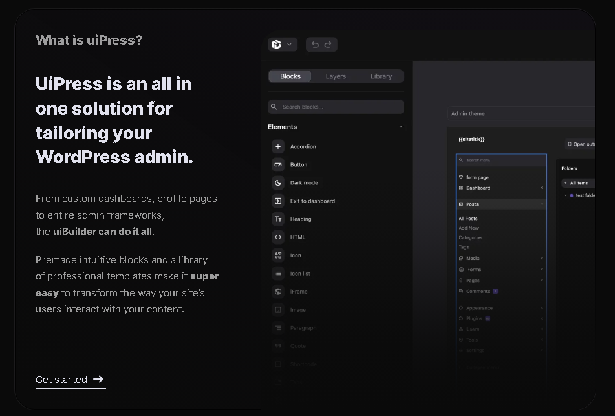Click Tags in the Posts submenu

464,247
